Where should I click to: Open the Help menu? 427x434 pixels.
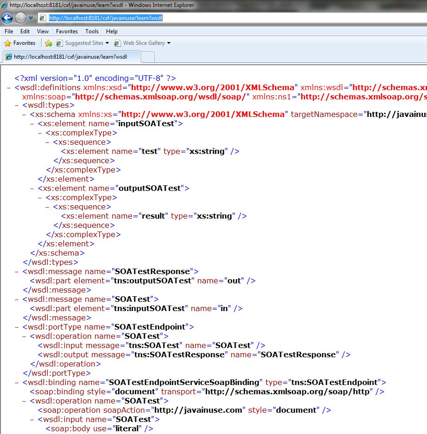point(112,31)
